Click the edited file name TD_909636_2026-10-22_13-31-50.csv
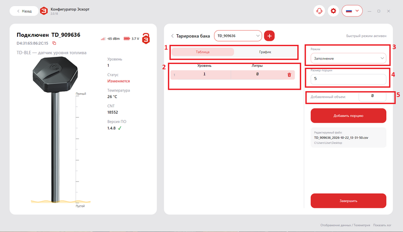The height and width of the screenshot is (232, 403). pyautogui.click(x=341, y=137)
